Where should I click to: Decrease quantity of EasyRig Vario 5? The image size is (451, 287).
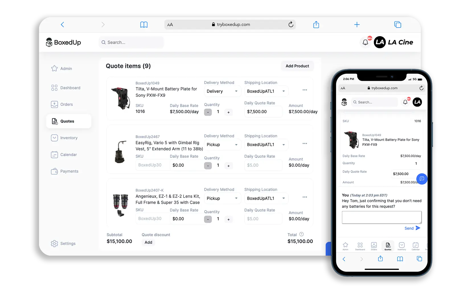point(208,166)
